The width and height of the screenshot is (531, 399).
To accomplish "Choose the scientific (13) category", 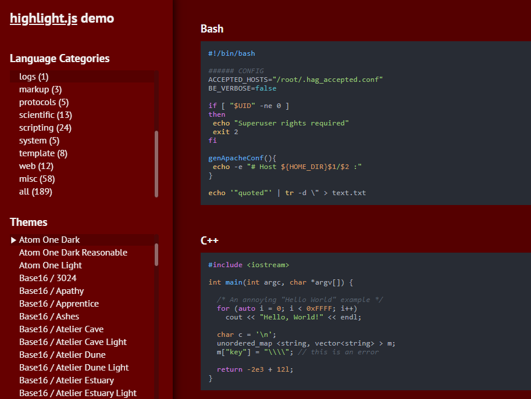I will click(45, 115).
